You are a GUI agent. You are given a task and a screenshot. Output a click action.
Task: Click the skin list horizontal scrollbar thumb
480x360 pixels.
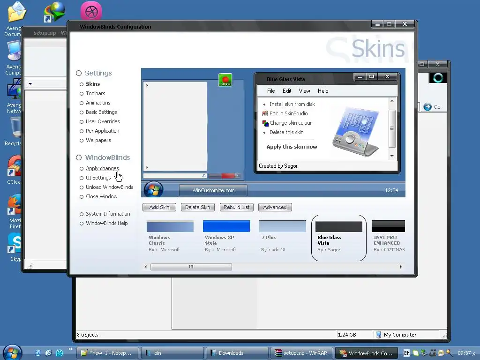[x=191, y=267]
